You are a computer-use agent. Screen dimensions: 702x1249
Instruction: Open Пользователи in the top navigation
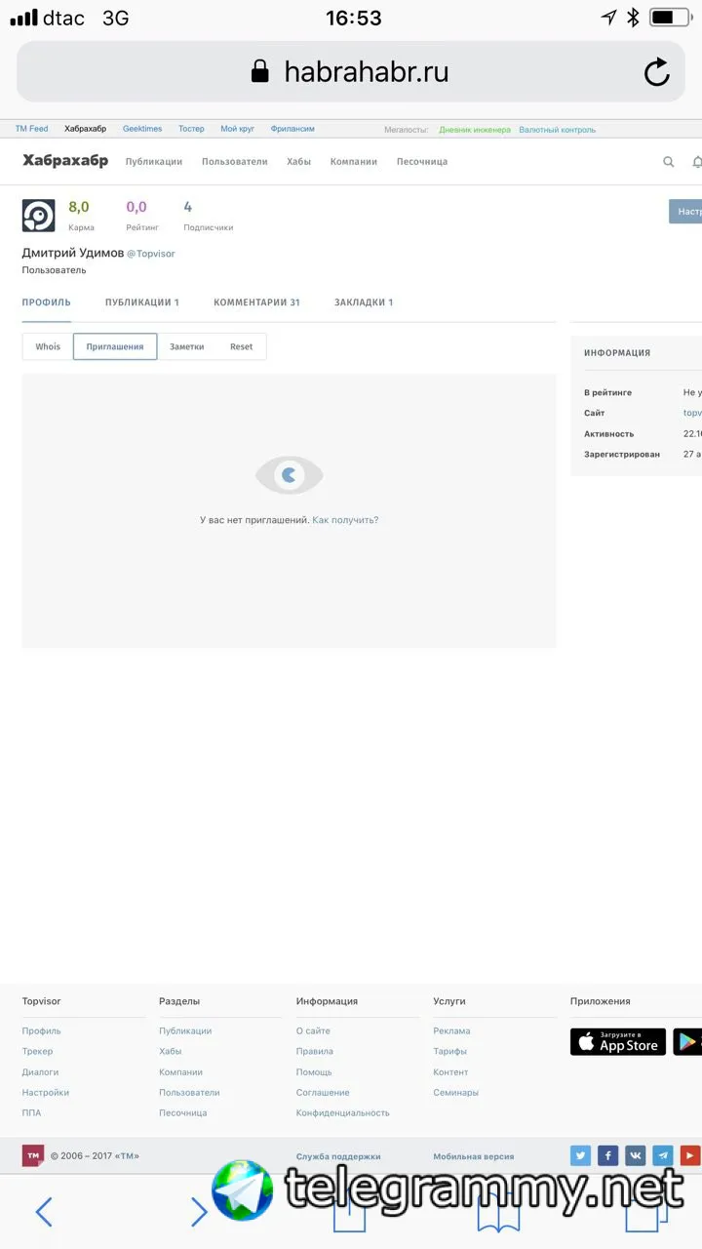coord(234,162)
